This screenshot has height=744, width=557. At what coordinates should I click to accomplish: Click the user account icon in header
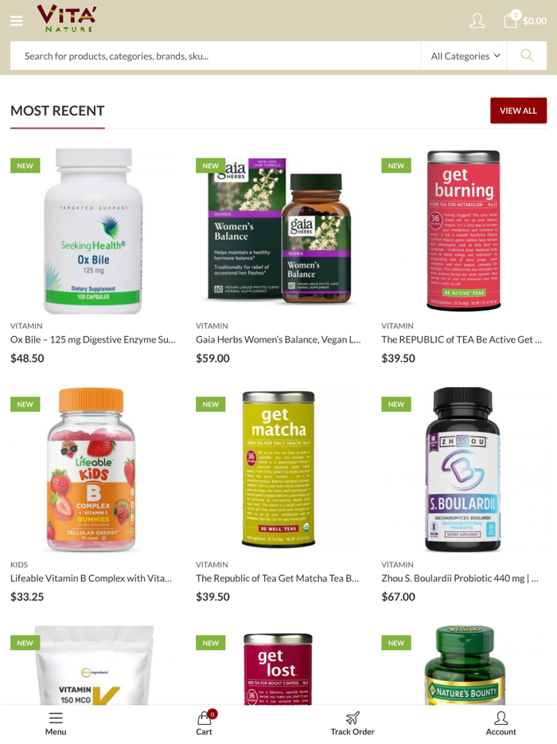click(x=477, y=21)
